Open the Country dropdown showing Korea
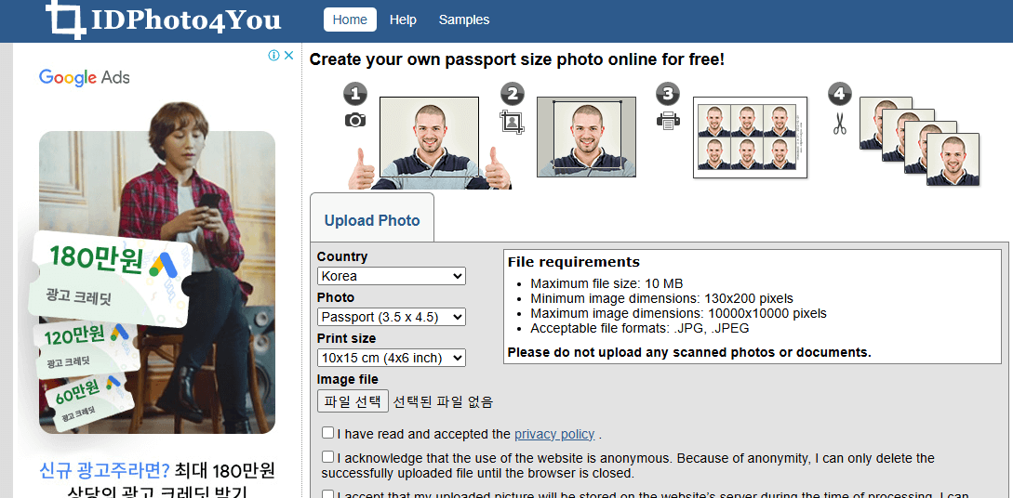Image resolution: width=1013 pixels, height=498 pixels. (392, 276)
